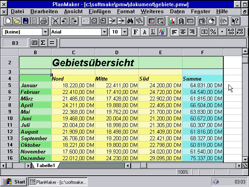Click the delete cells icon with X
The image size is (249, 187).
[112, 21]
